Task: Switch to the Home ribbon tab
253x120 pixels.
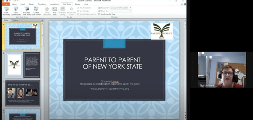Action: click(14, 4)
